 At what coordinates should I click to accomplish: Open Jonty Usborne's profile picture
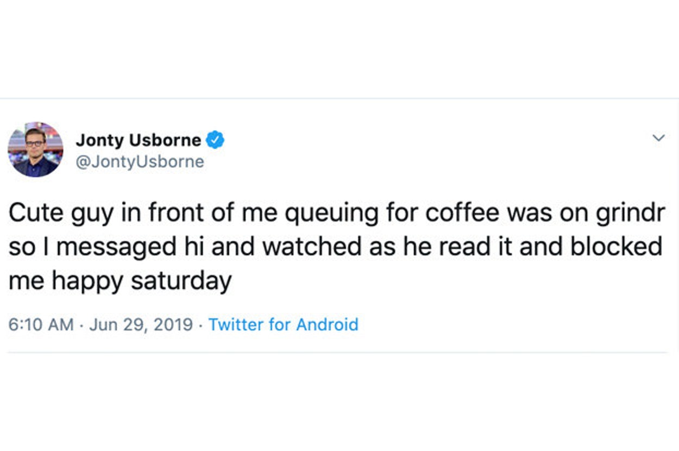(x=35, y=149)
